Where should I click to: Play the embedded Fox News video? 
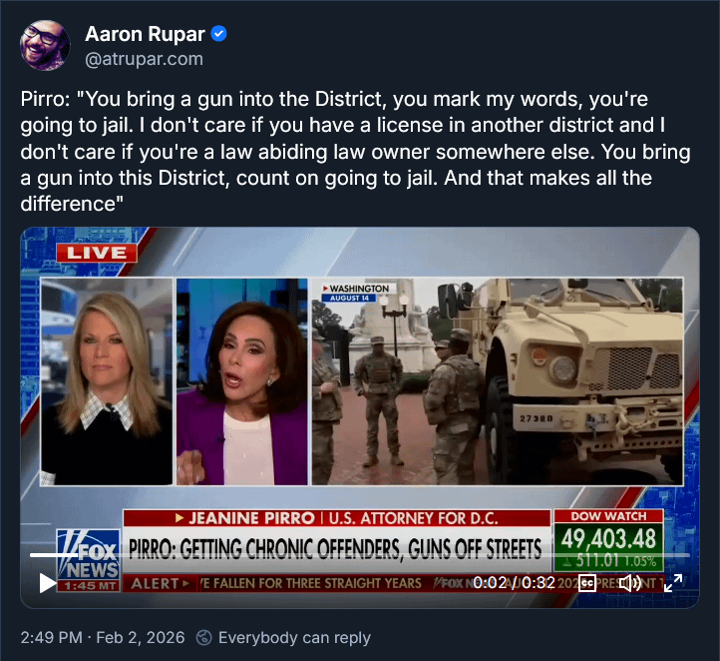47,583
